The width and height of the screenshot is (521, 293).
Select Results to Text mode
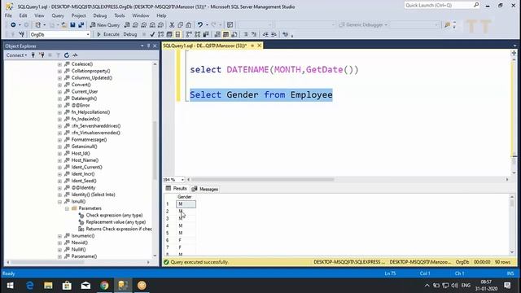217,34
